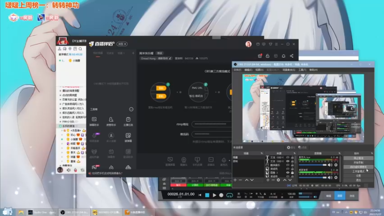
Task: Open desktop audio settings gear in OBS mixer
Action: pos(336,177)
